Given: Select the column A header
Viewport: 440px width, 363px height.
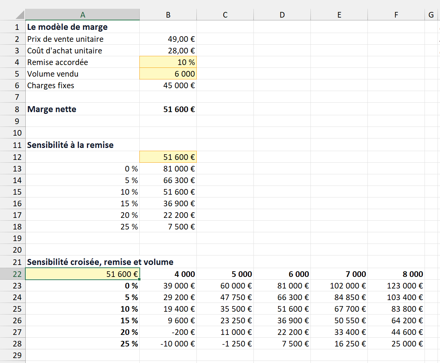Looking at the screenshot, I should click(x=83, y=15).
